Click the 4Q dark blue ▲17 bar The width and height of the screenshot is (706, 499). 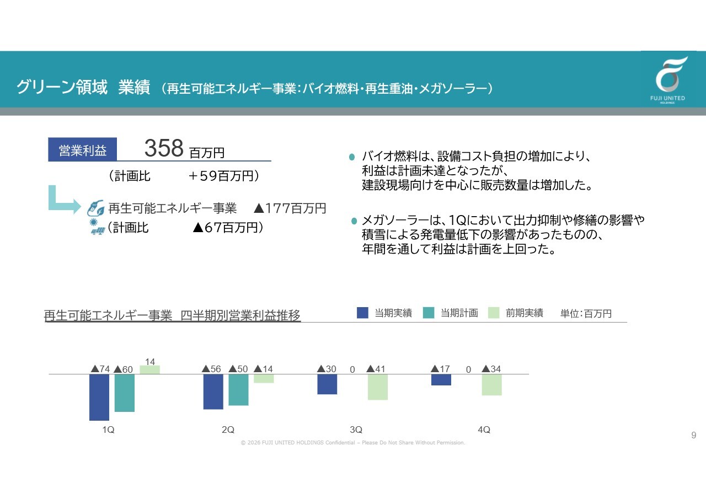441,379
